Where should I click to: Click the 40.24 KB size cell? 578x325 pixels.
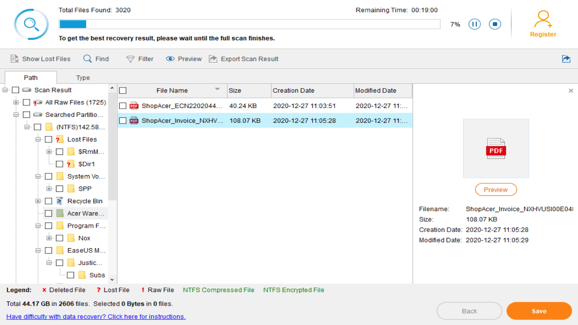click(x=243, y=106)
